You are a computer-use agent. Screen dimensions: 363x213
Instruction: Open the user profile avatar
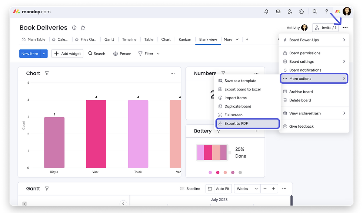(x=347, y=11)
